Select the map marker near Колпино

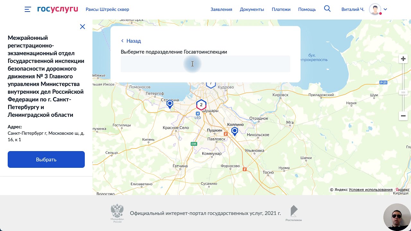click(x=235, y=131)
